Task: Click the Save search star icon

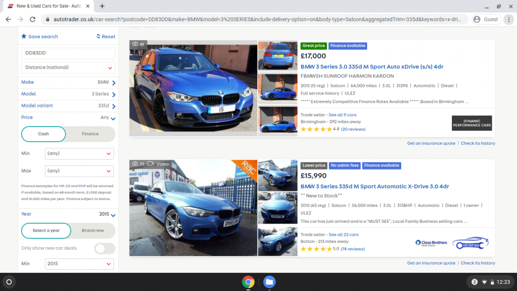Action: pyautogui.click(x=24, y=36)
